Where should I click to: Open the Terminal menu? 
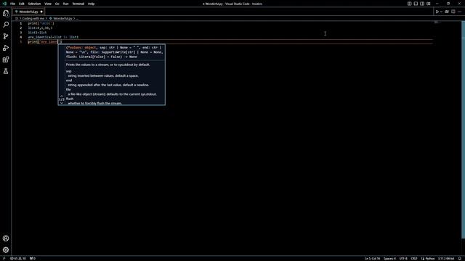point(78,4)
